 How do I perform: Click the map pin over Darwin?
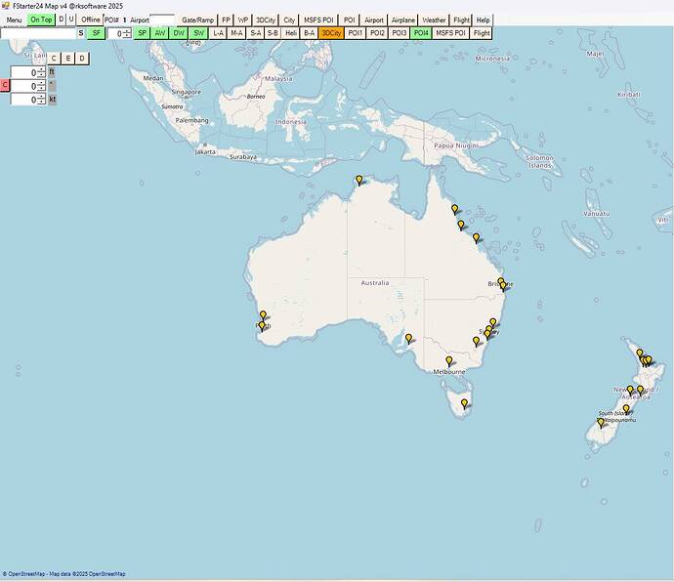coord(358,180)
